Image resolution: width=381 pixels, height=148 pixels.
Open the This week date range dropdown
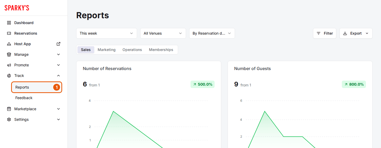pos(107,33)
